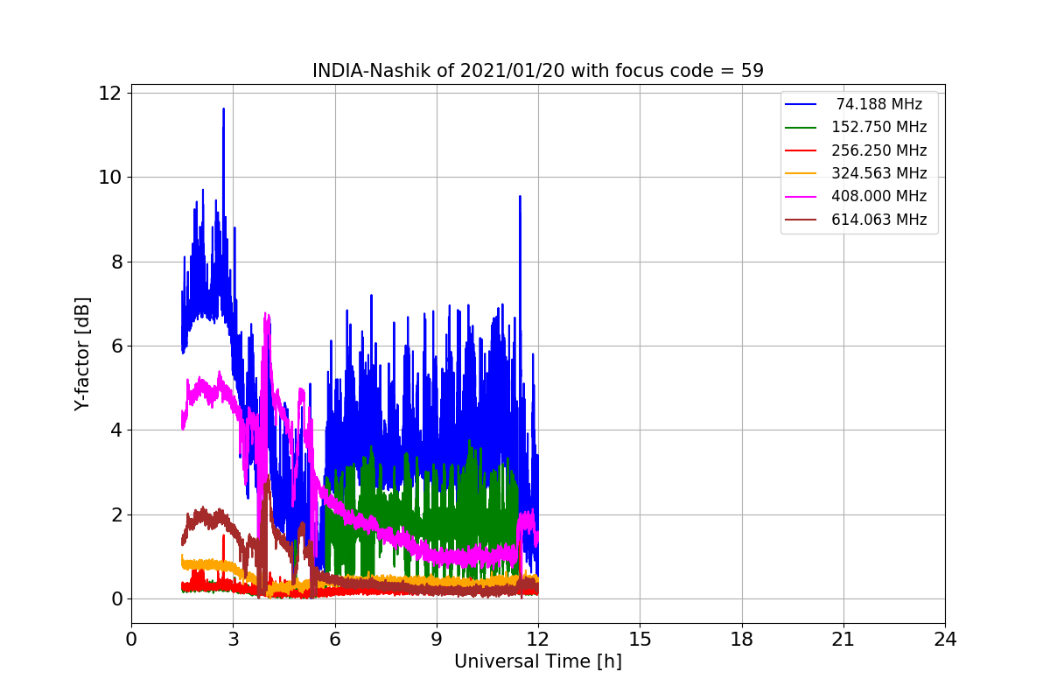This screenshot has width=1050, height=700.
Task: Click x-axis tick label 0
Action: (x=131, y=639)
